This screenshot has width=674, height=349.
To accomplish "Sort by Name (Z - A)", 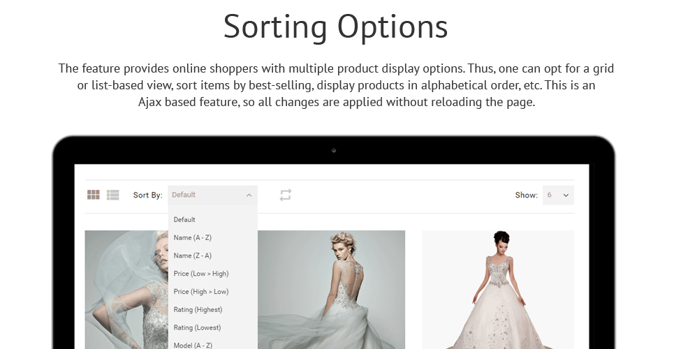I will 193,255.
